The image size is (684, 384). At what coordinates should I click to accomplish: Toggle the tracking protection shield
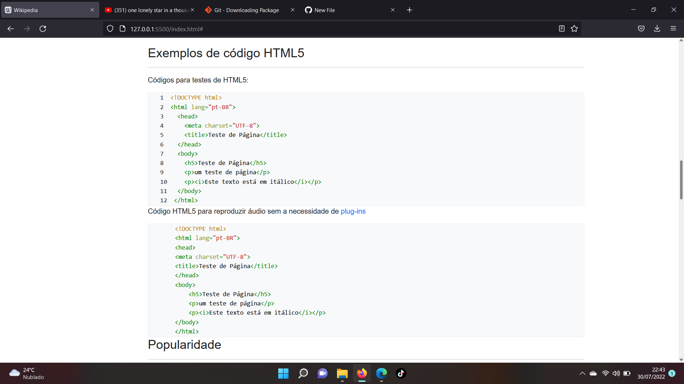point(110,28)
